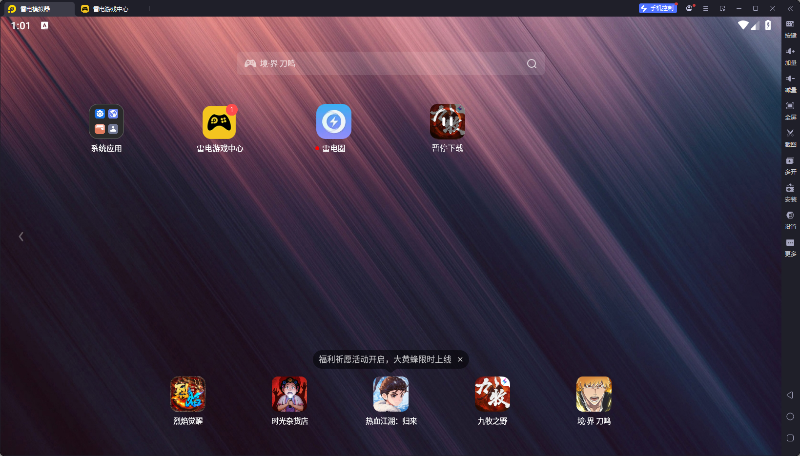
Task: Focus the 境·界 刀鸣 search field
Action: point(391,63)
